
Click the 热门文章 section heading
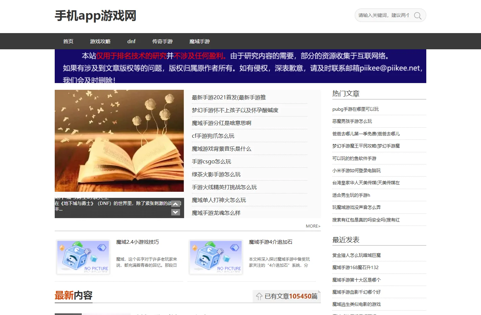(346, 94)
